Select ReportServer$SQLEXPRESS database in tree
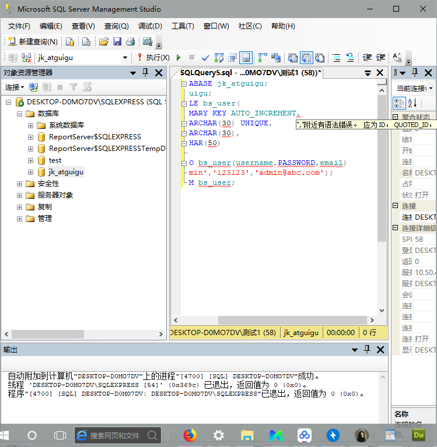Image resolution: width=437 pixels, height=447 pixels. tap(95, 137)
